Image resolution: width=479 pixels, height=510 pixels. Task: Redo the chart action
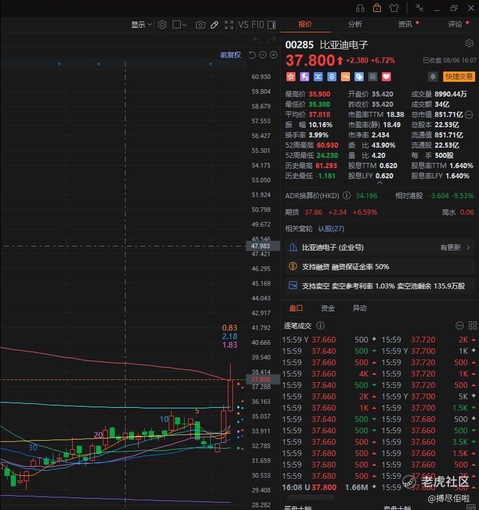click(x=272, y=40)
